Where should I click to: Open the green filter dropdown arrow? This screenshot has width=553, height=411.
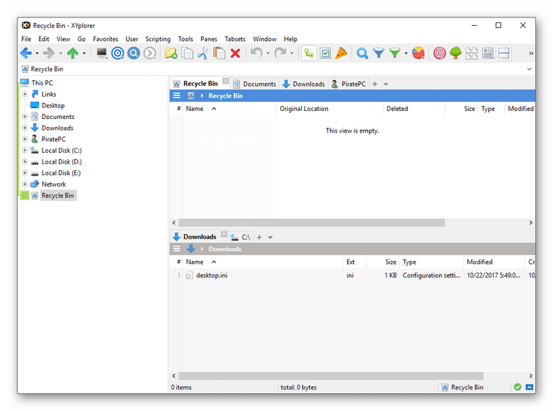406,53
